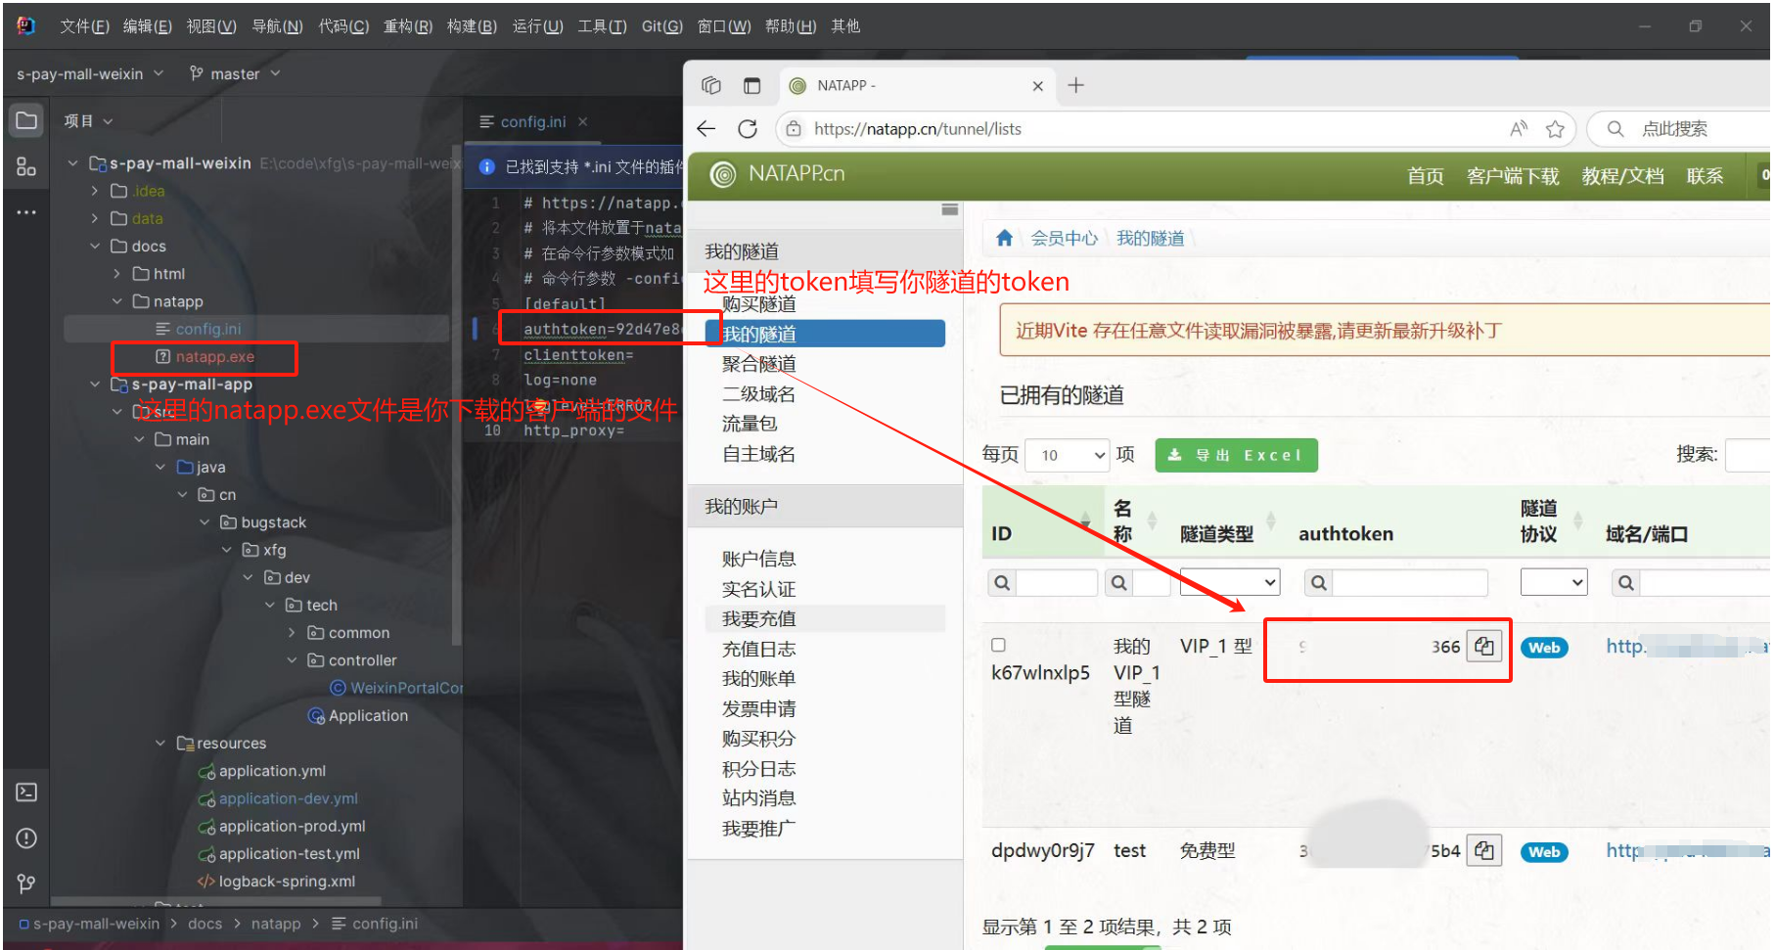
Task: Click the site info lock icon in the address bar
Action: [795, 128]
